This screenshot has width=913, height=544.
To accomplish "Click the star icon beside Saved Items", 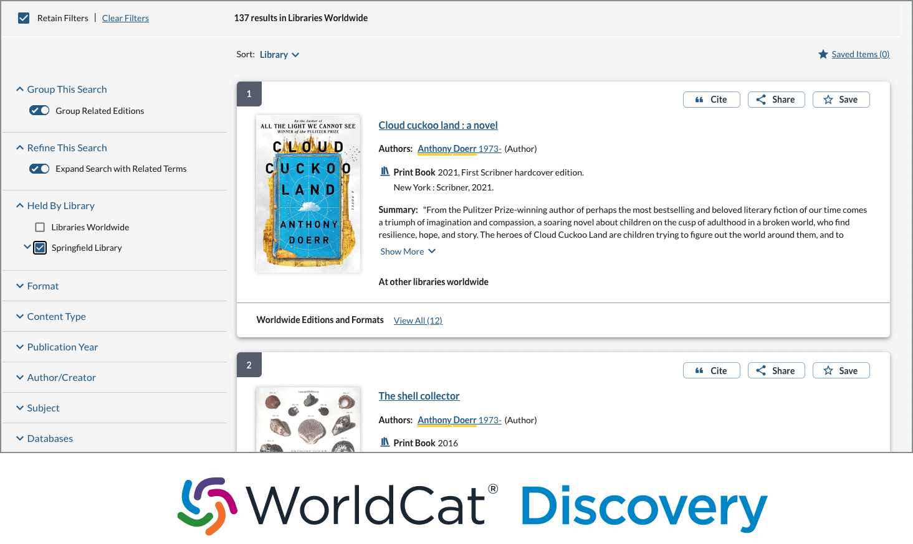I will pyautogui.click(x=823, y=54).
